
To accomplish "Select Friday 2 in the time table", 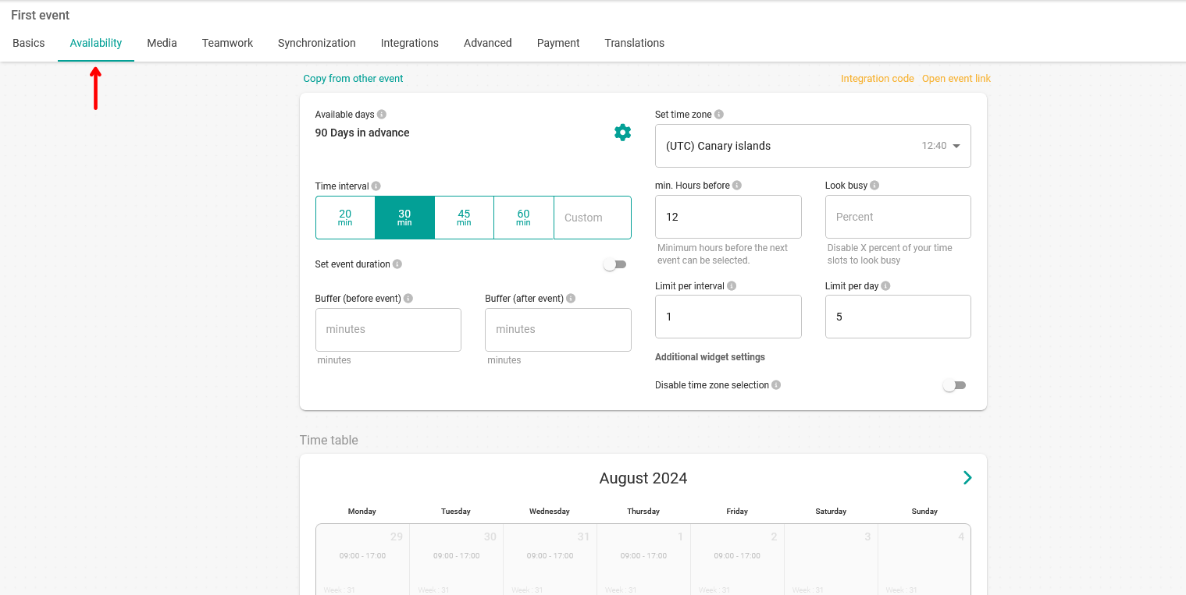I will pyautogui.click(x=738, y=559).
